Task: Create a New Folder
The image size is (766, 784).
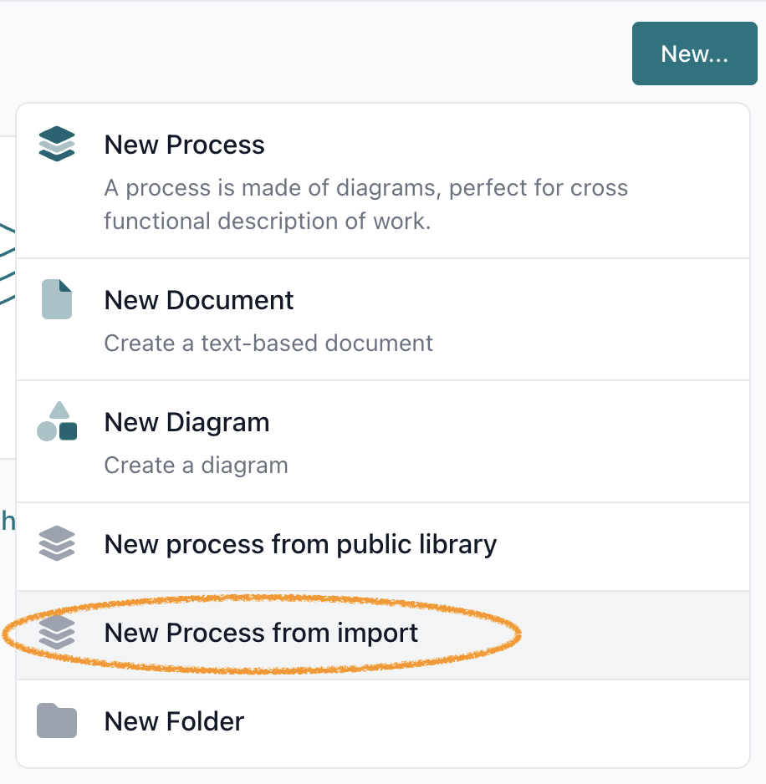Action: [x=383, y=724]
